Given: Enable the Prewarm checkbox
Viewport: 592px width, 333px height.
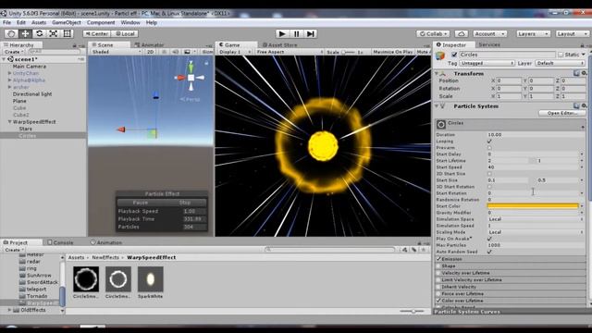Looking at the screenshot, I should [489, 148].
